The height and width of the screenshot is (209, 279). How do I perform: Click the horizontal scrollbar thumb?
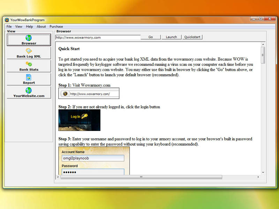(x=141, y=177)
